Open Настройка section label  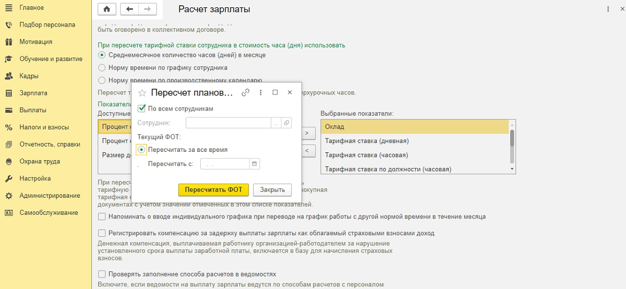click(x=35, y=178)
